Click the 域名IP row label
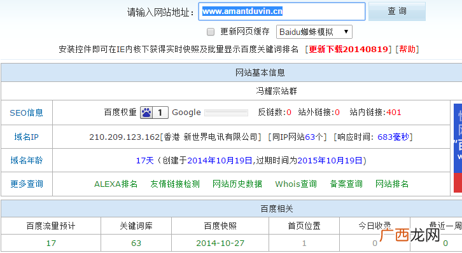This screenshot has height=253, width=462. pos(27,137)
